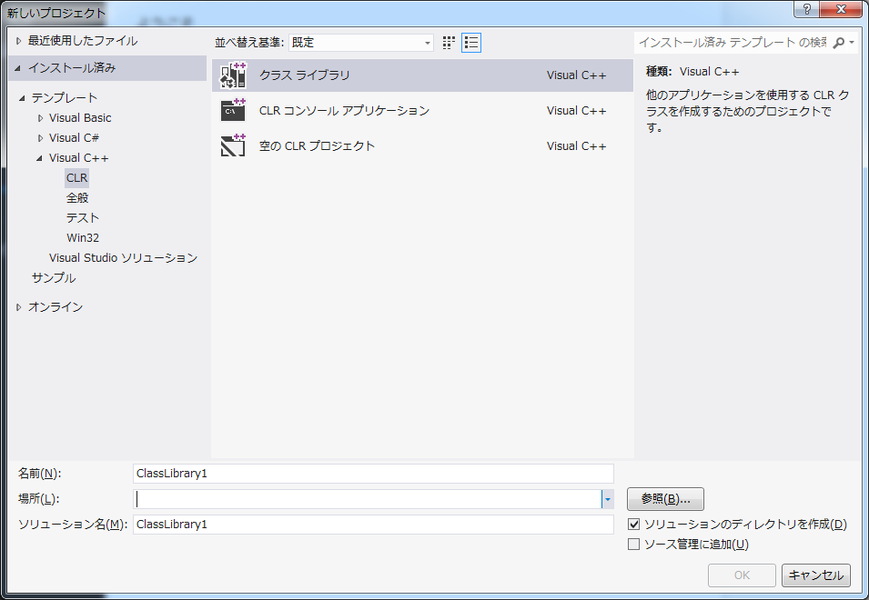Click the 名前 project name field
Viewport: 869px width, 600px height.
(373, 474)
